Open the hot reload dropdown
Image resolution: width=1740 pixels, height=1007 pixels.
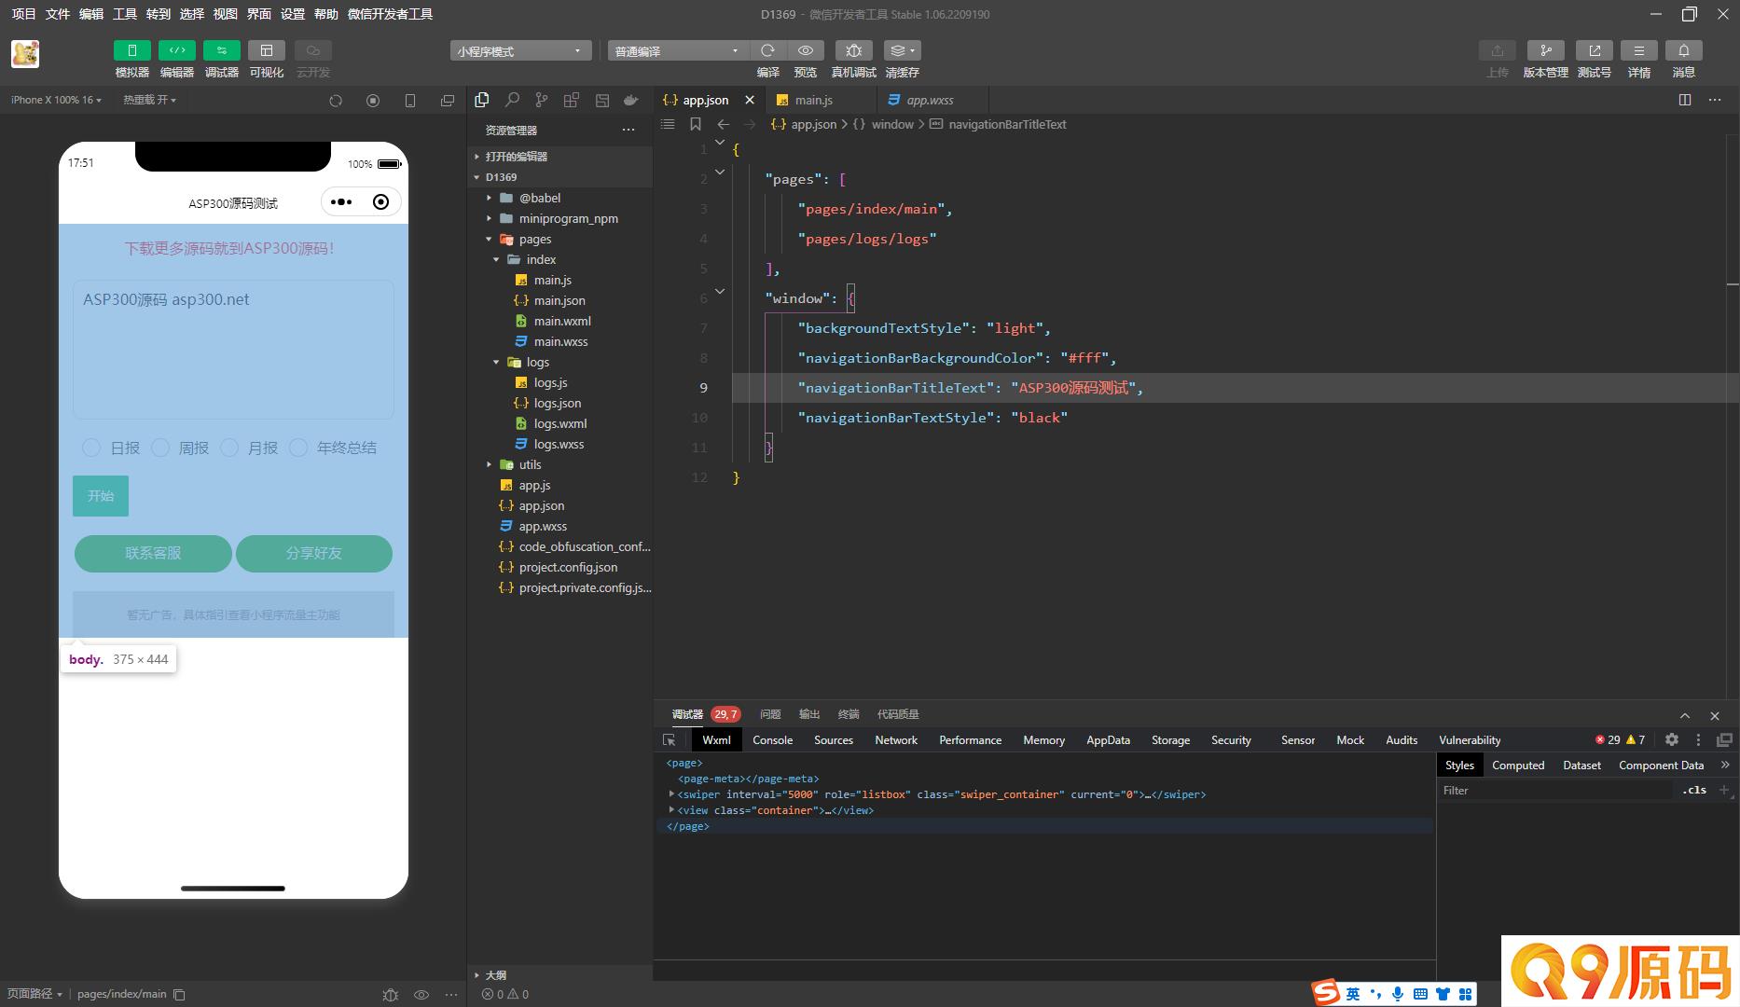149,100
